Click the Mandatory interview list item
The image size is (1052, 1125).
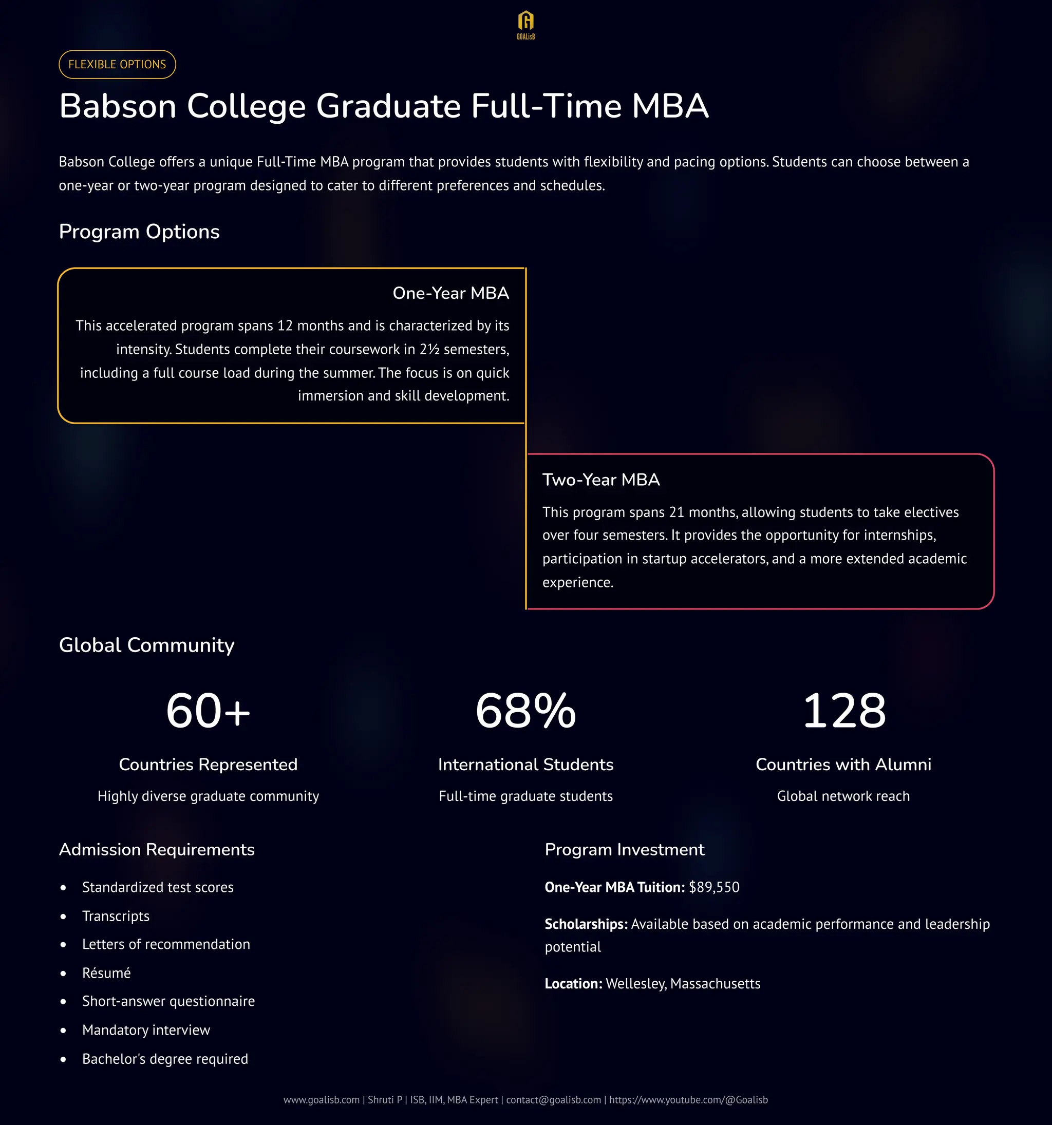click(146, 1030)
